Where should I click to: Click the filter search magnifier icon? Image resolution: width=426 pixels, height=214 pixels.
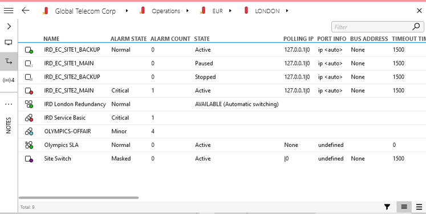(416, 27)
